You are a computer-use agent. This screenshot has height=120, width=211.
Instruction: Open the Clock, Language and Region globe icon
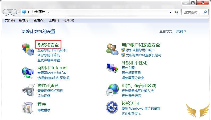(112, 90)
